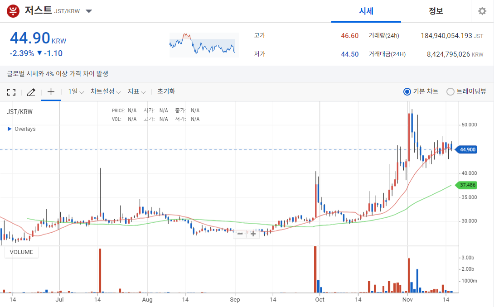Switch to the 시세 tab
Screen dimensions: 494x307
[366, 11]
